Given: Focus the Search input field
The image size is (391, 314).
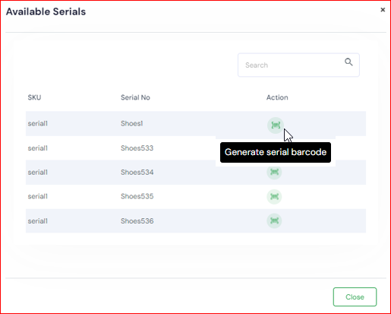Looking at the screenshot, I should 298,65.
